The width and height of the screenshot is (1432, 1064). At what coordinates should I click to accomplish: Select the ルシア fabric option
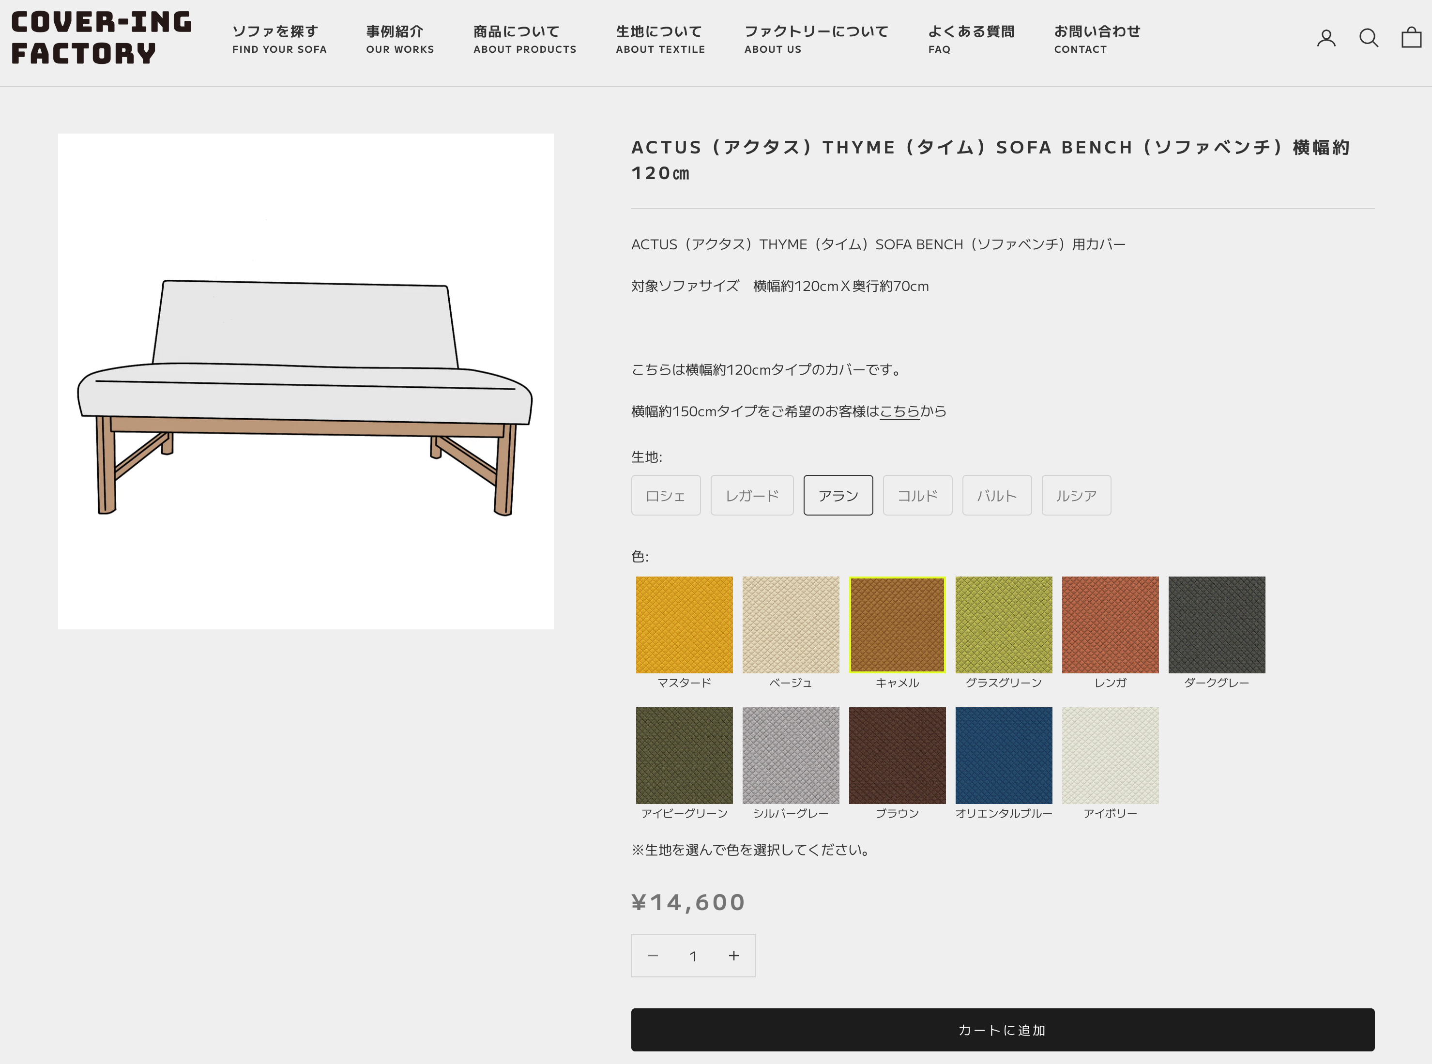tap(1076, 495)
